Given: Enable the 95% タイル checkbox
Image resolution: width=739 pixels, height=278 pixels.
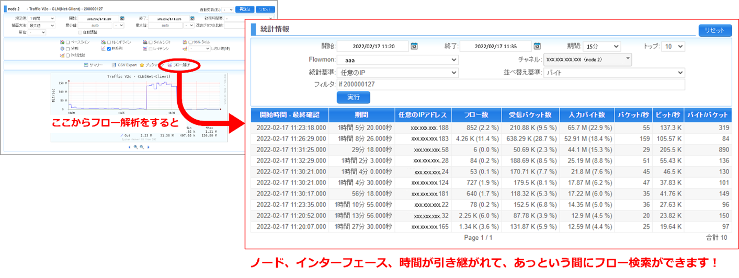Looking at the screenshot, I should [x=190, y=42].
